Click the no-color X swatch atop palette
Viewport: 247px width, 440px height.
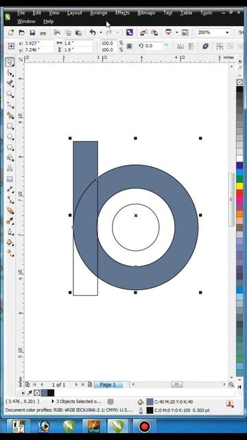[239, 82]
